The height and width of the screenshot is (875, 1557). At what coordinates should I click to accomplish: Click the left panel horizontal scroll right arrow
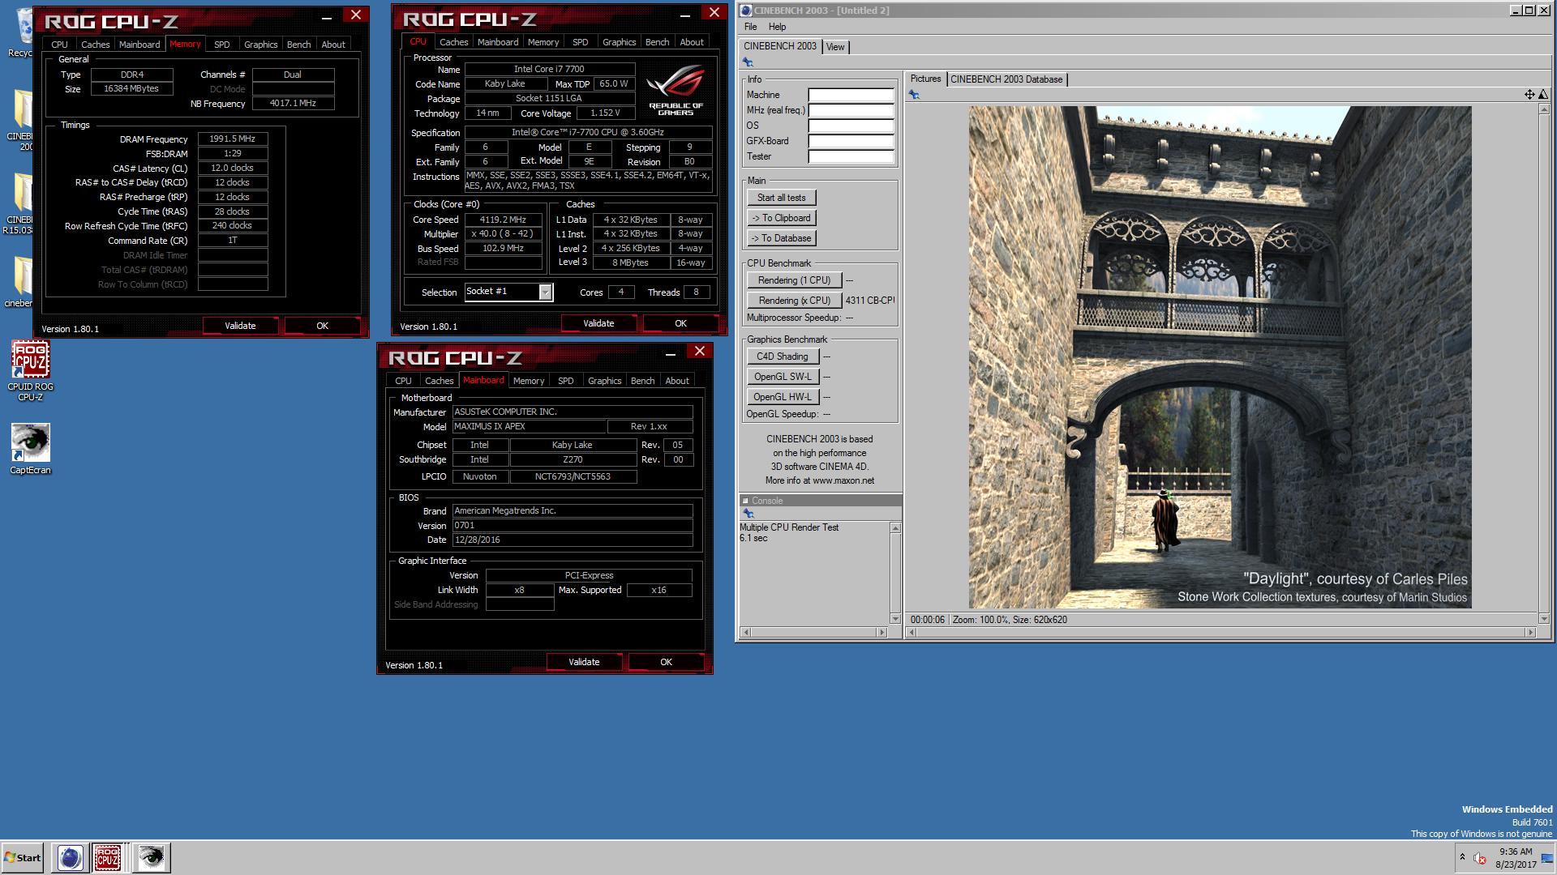coord(882,632)
